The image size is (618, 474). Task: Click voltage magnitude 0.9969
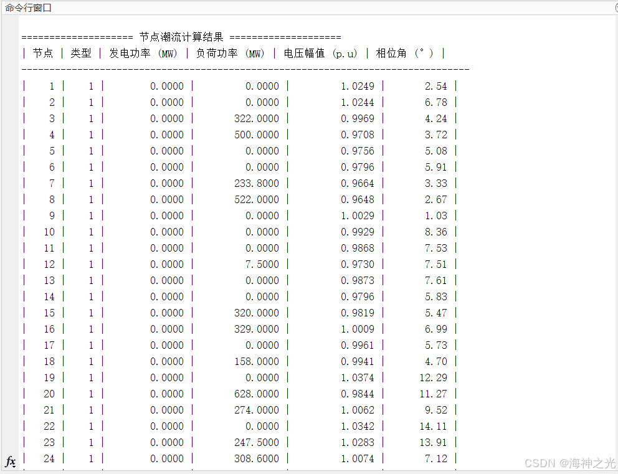point(358,118)
